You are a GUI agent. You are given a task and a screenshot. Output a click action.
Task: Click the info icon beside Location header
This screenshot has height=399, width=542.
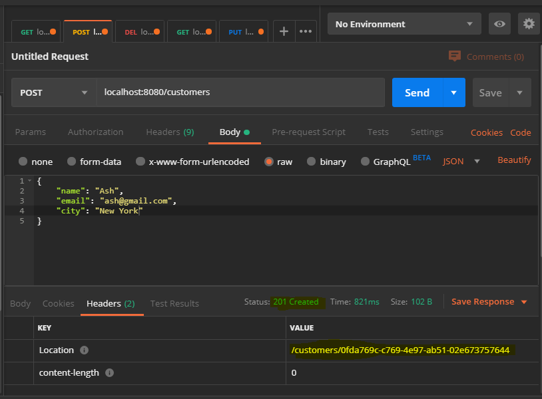coord(84,350)
